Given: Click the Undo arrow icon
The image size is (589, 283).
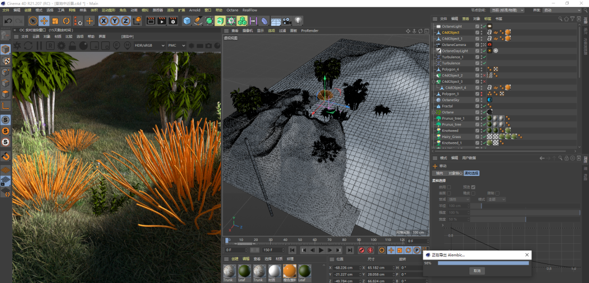Looking at the screenshot, I should (x=8, y=21).
